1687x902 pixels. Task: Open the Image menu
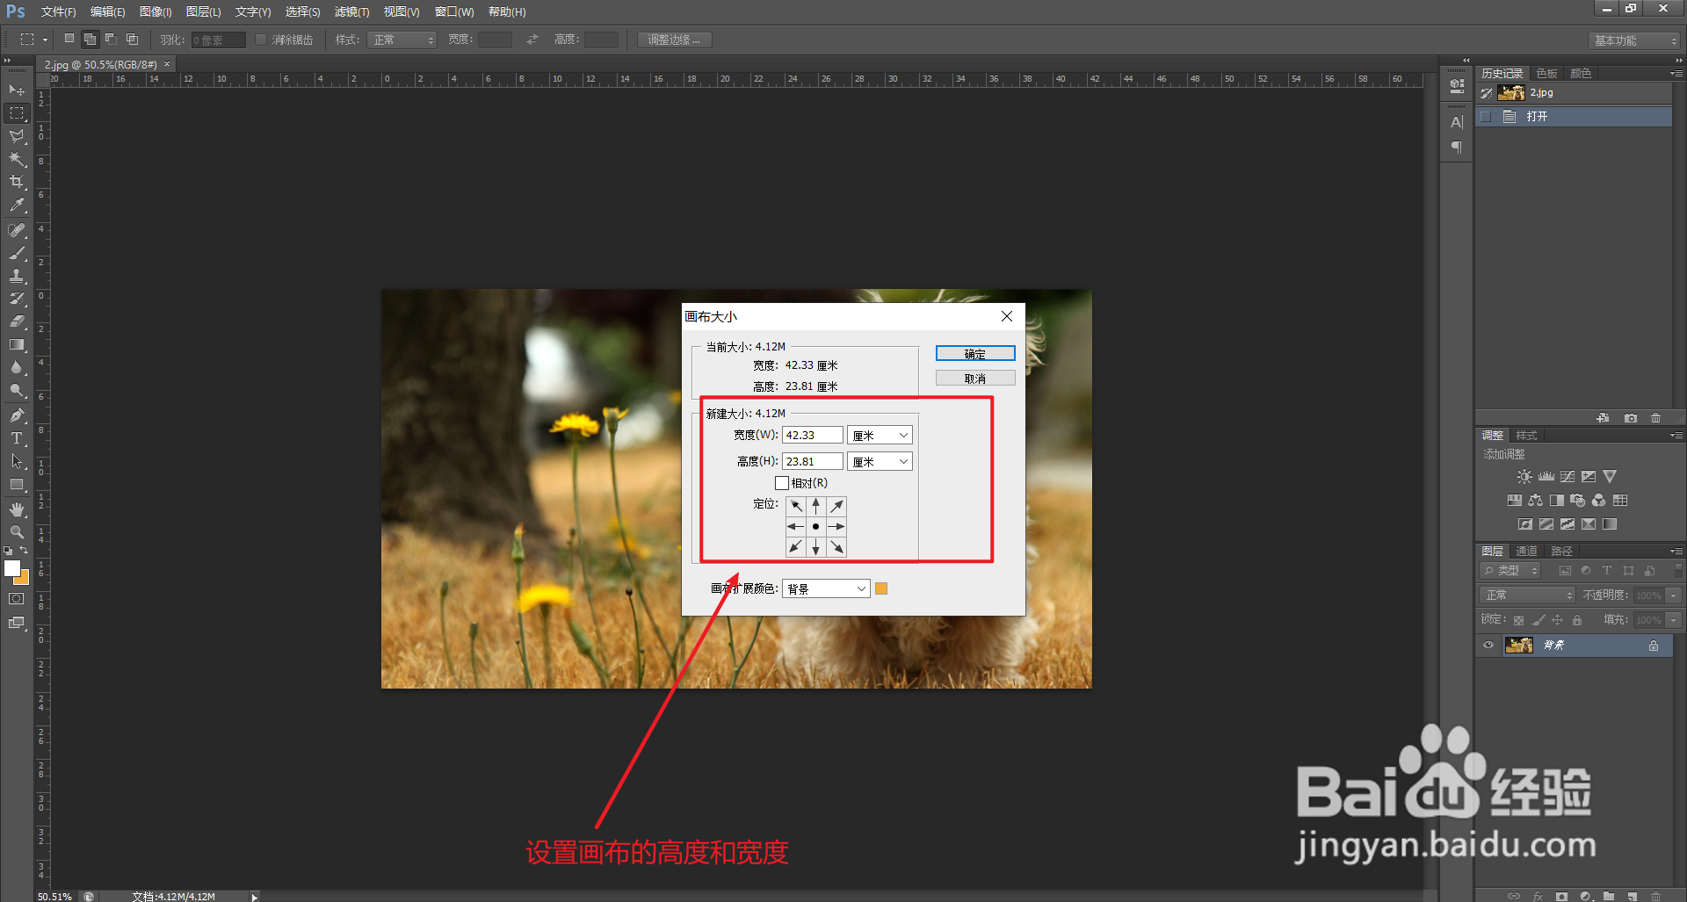(156, 11)
